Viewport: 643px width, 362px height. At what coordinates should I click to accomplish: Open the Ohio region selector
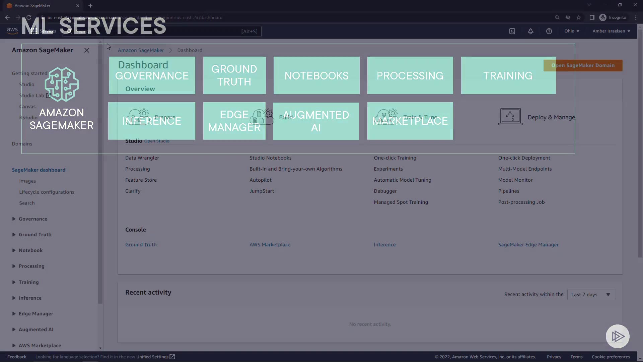coord(571,31)
